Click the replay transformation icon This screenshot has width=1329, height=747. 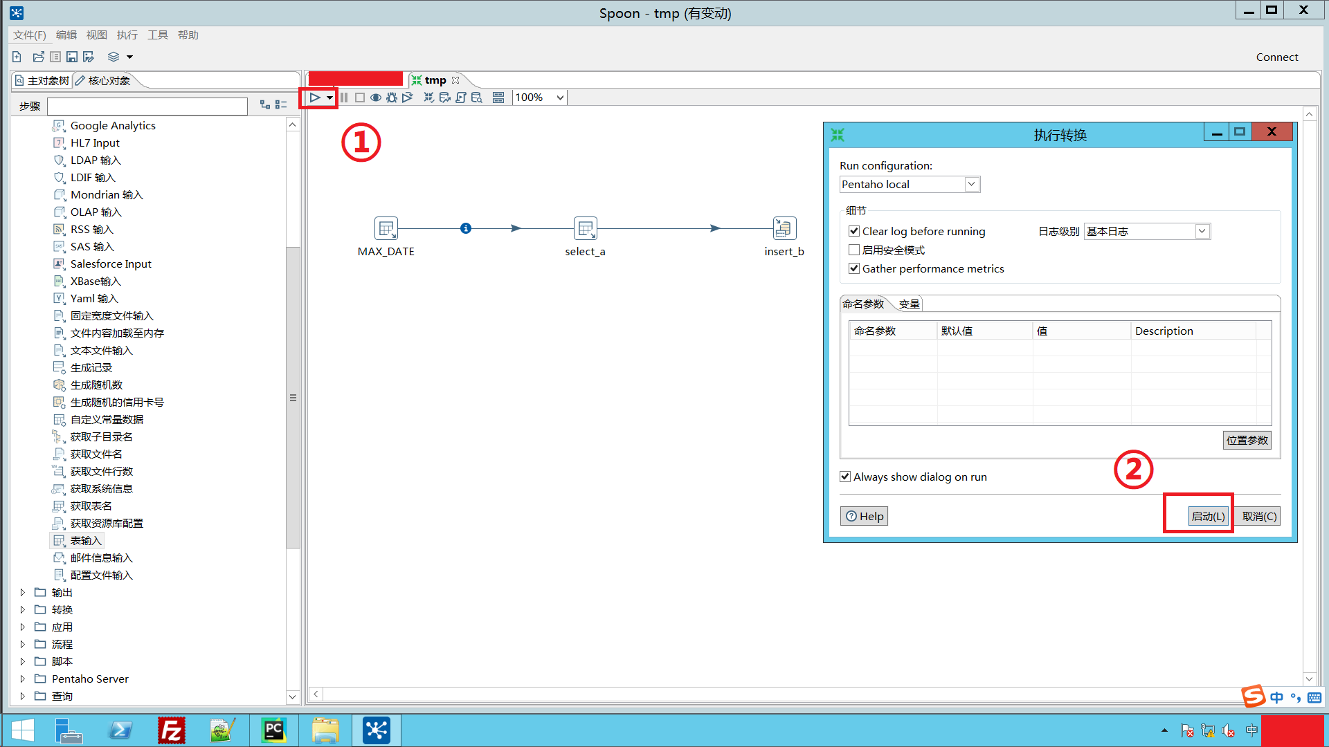click(x=408, y=98)
